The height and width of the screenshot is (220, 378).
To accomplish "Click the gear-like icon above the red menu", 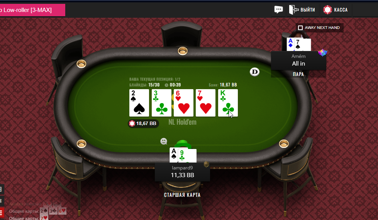I will (1, 200).
